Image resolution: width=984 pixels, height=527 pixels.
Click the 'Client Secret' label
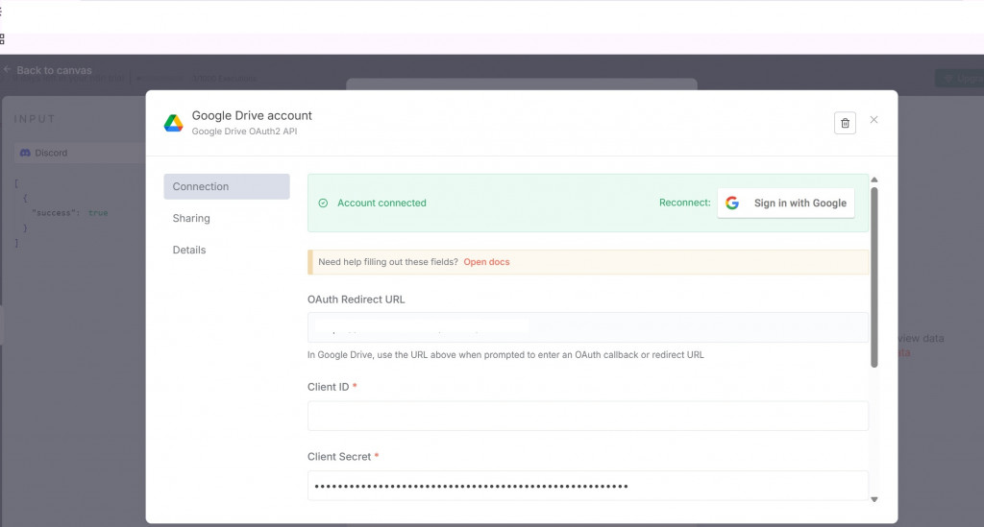click(339, 457)
